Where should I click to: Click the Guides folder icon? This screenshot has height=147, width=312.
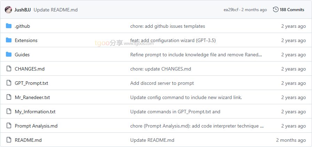(9, 55)
